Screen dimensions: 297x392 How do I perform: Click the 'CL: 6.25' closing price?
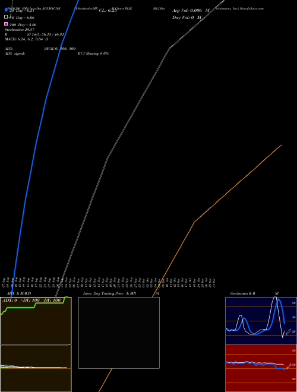[x=108, y=11]
